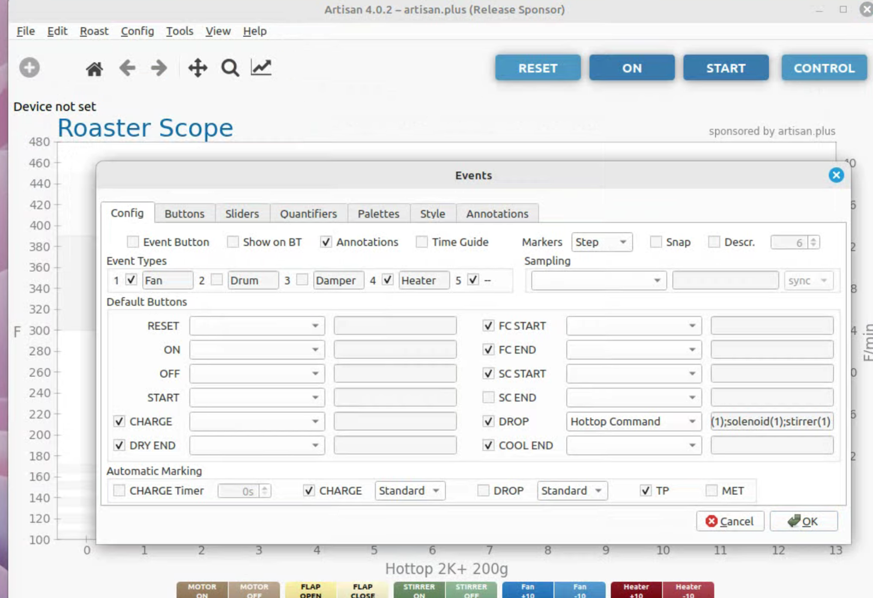
Task: Switch to the Sliders tab
Action: coord(242,214)
